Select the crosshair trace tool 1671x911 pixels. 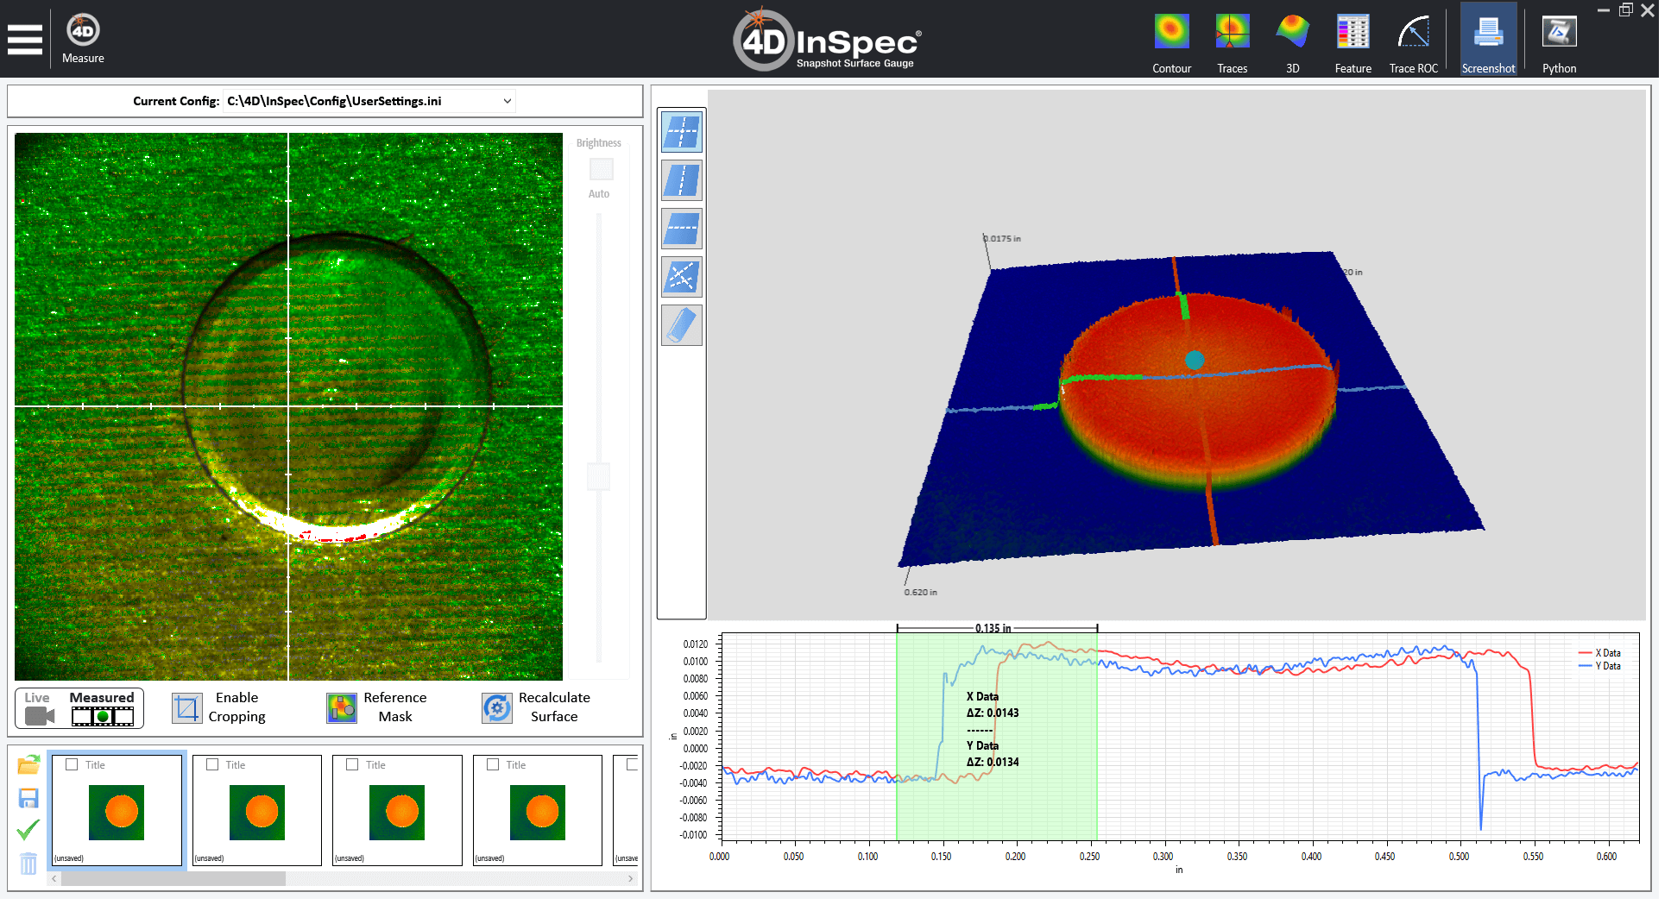click(682, 132)
